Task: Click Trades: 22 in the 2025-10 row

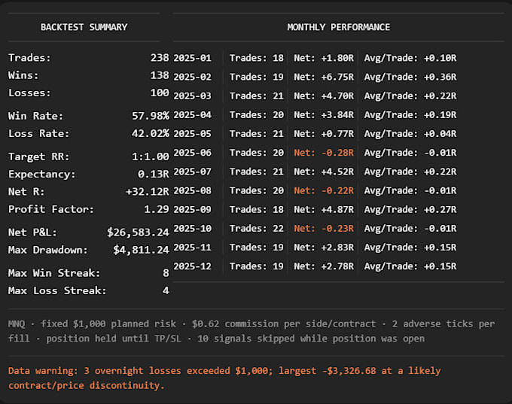Action: [257, 229]
